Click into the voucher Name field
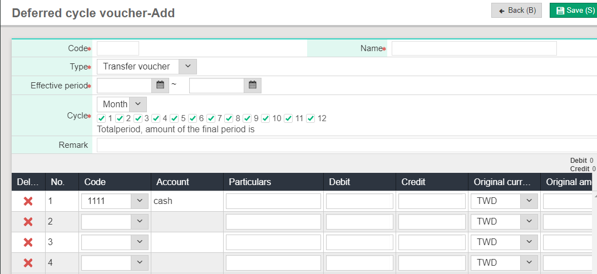 coord(473,48)
